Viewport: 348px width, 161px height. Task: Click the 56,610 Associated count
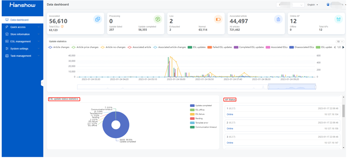[x=58, y=21]
